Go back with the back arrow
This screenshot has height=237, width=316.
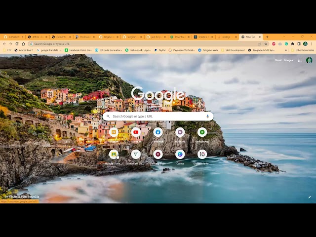tap(4, 44)
